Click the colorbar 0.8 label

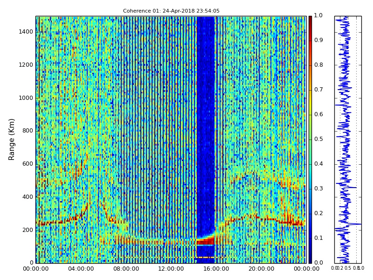pyautogui.click(x=318, y=65)
